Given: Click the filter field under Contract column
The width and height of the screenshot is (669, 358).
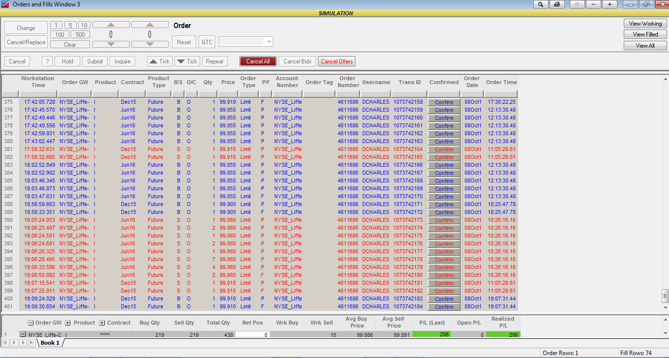Looking at the screenshot, I should [132, 94].
